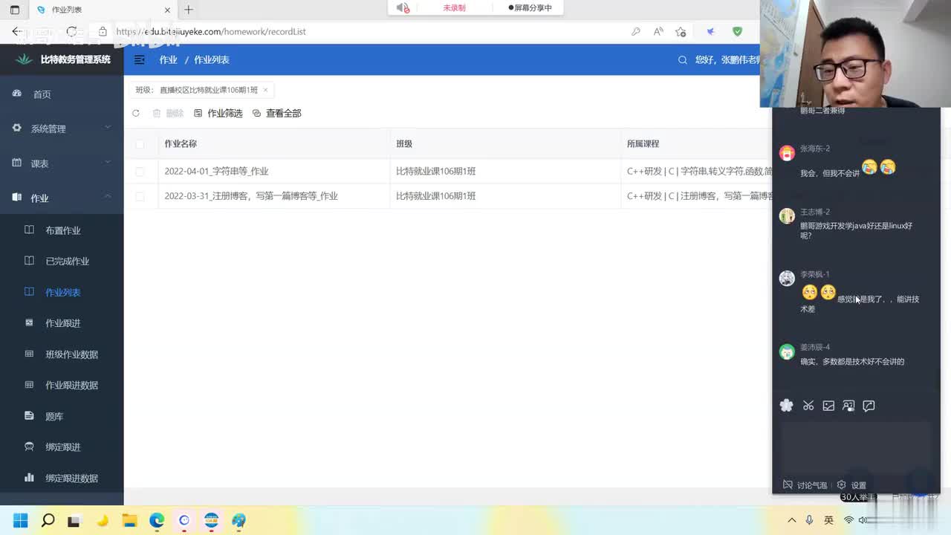Open the emoji flower icon in the chat panel
951x535 pixels.
tap(786, 406)
